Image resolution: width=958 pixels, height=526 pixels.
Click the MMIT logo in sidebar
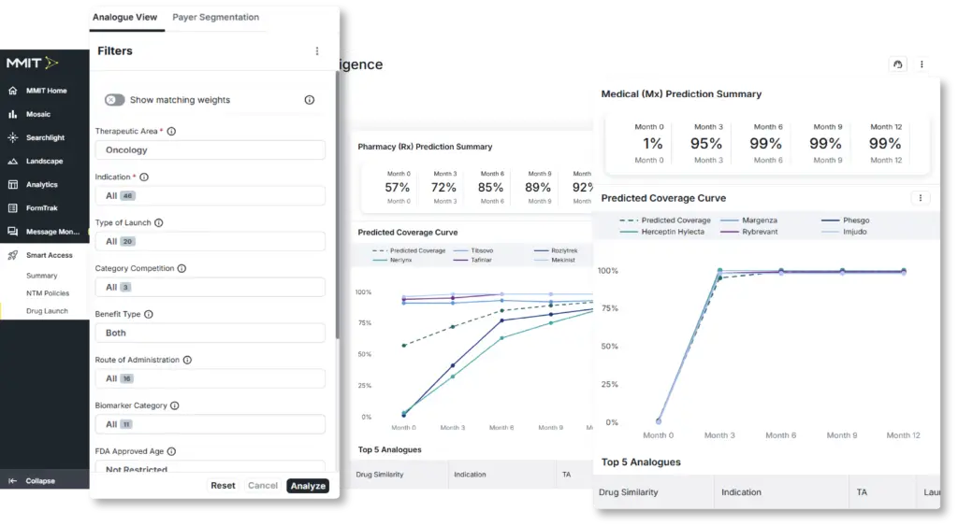[33, 63]
